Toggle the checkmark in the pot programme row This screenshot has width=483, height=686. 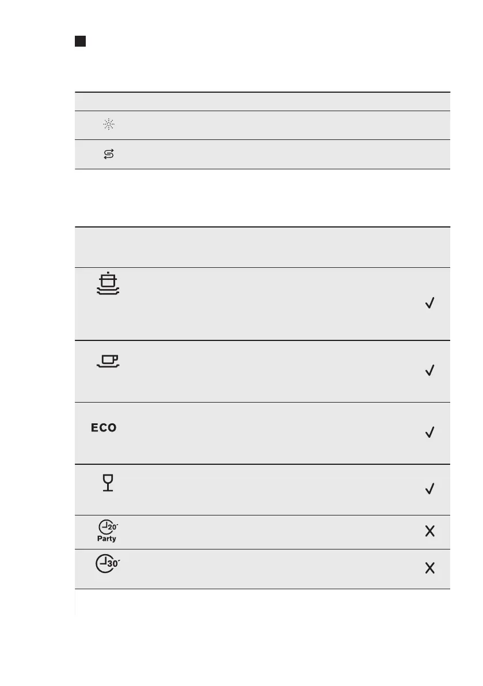[x=429, y=304]
